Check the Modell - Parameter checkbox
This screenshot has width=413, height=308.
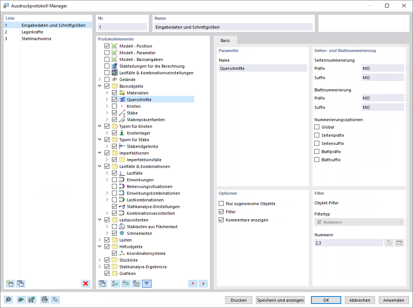(107, 53)
